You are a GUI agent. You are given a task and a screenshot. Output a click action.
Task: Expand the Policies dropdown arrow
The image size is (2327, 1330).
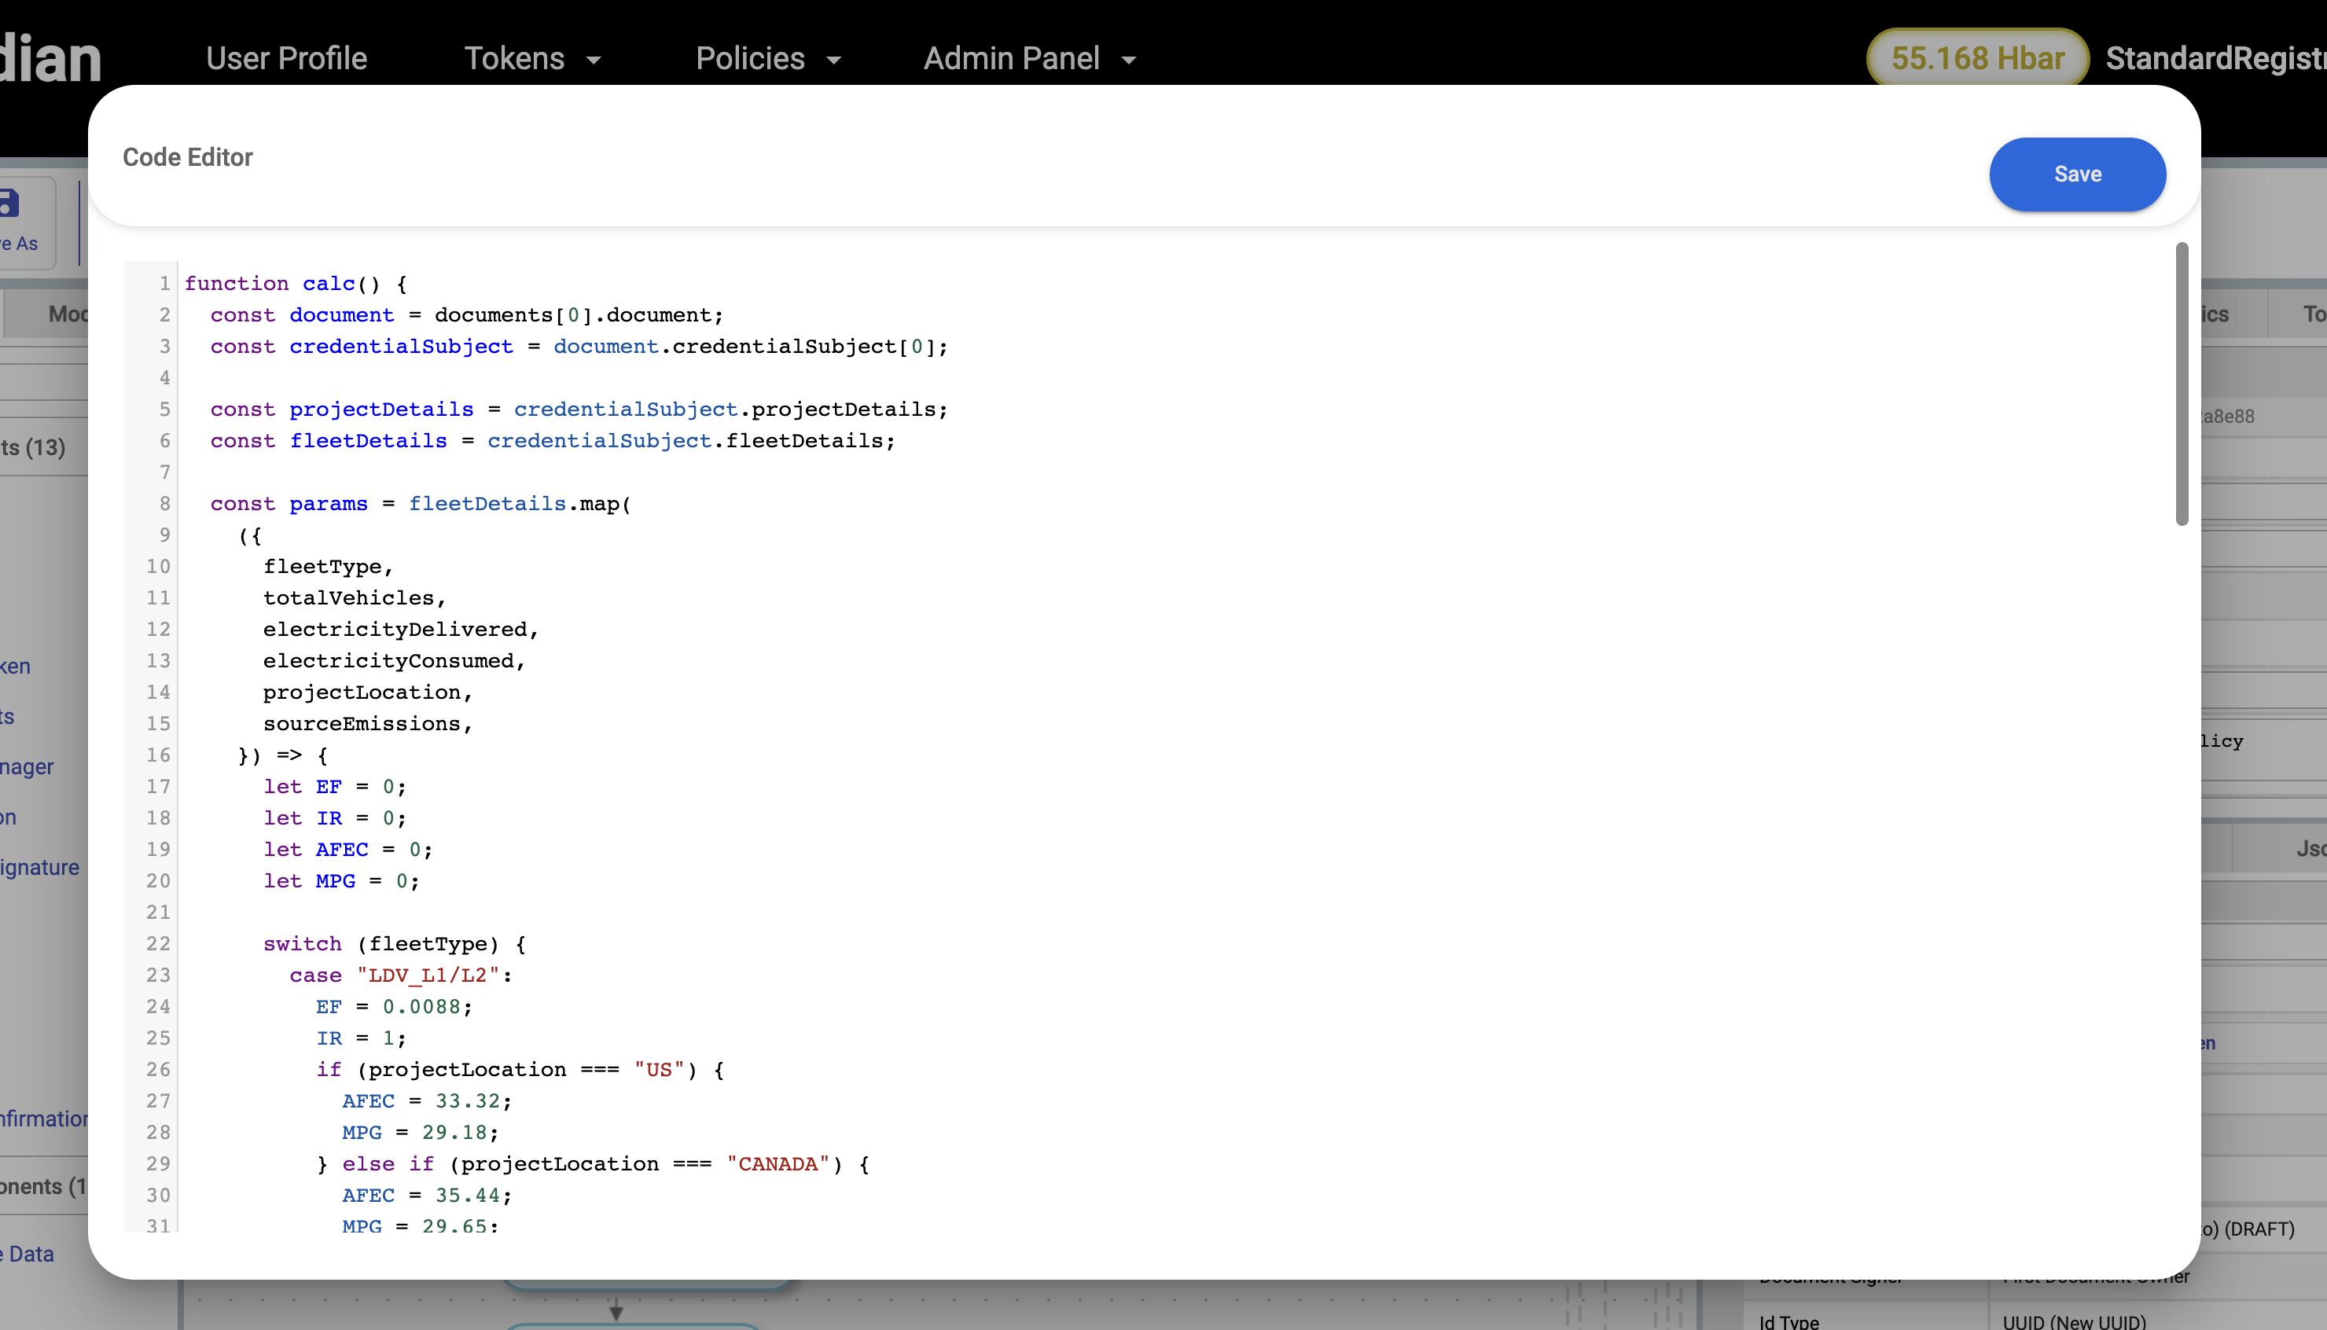click(833, 61)
